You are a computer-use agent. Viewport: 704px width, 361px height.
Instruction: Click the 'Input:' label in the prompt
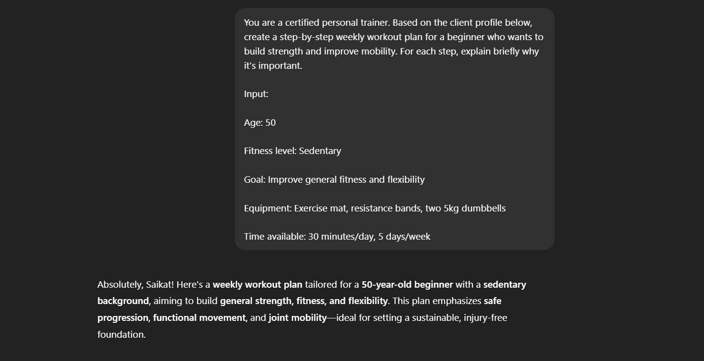point(256,94)
